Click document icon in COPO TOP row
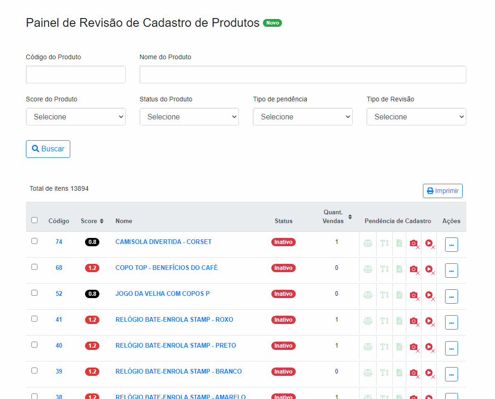 399,269
